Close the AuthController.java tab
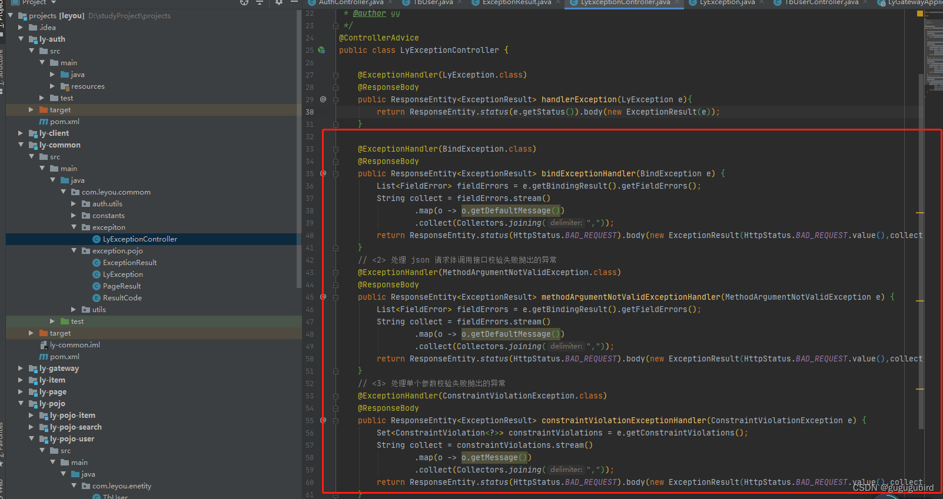Viewport: 943px width, 499px height. click(391, 2)
